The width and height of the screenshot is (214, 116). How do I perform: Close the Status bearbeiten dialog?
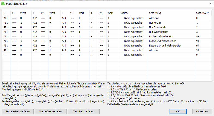point(210,4)
